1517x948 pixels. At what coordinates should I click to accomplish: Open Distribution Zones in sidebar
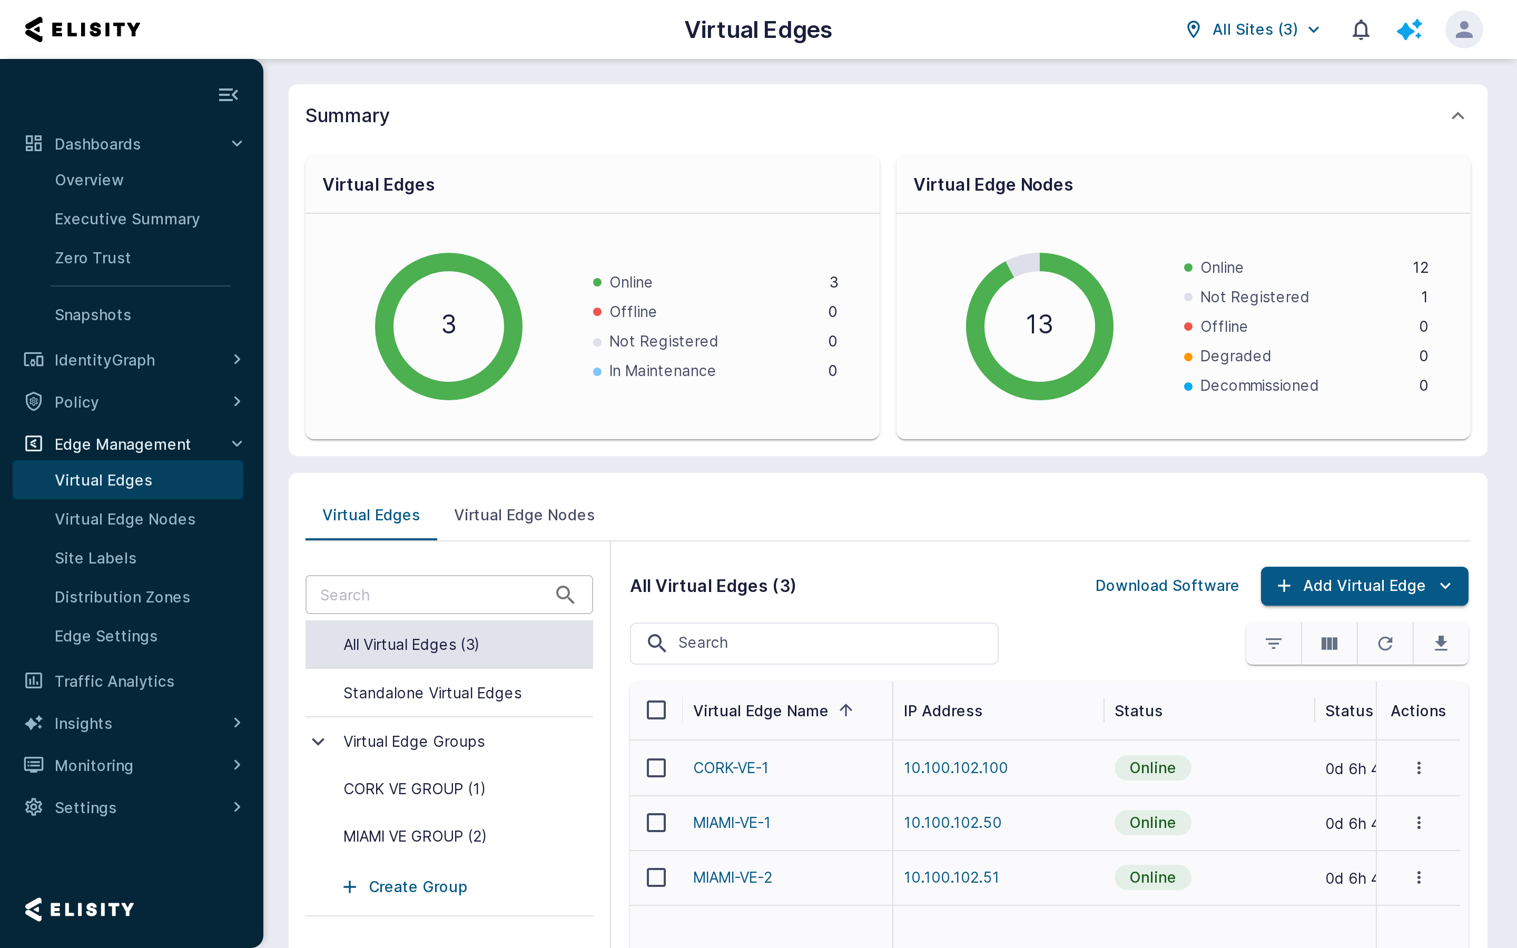pos(122,597)
